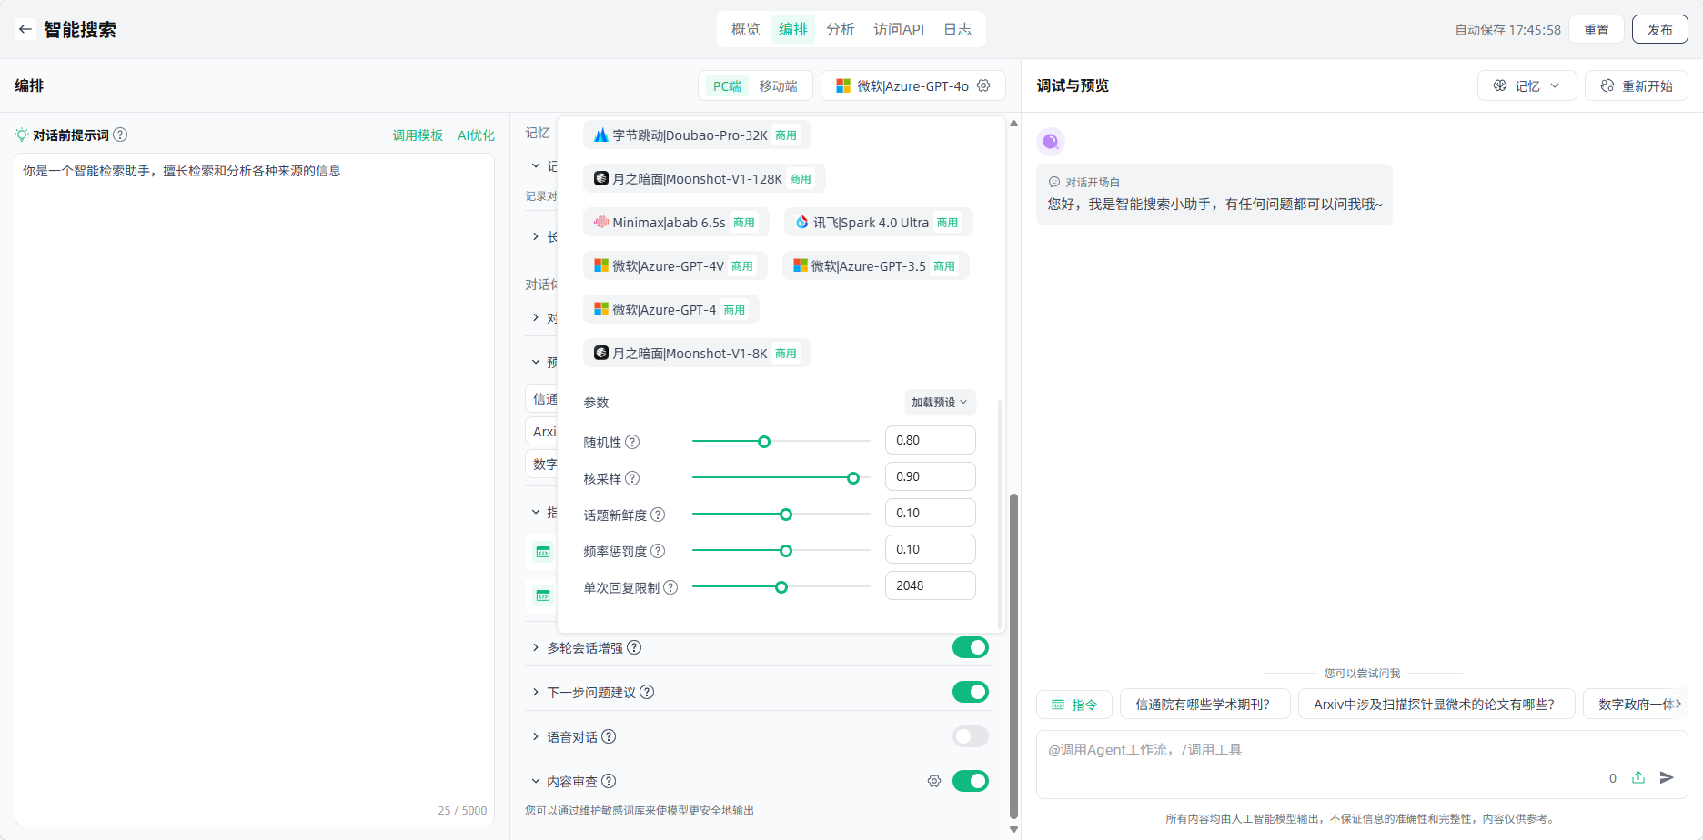Click the help icon beside 内容审查

(x=609, y=781)
